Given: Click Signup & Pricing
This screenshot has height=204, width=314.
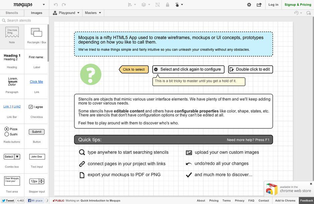Looking at the screenshot, I should pyautogui.click(x=298, y=5).
